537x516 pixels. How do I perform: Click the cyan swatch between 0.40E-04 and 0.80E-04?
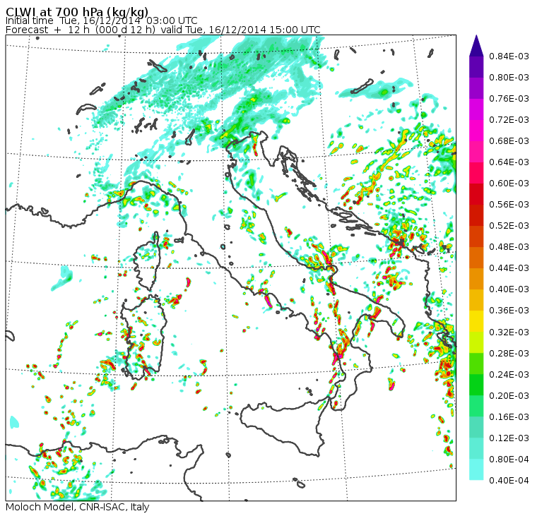(476, 470)
